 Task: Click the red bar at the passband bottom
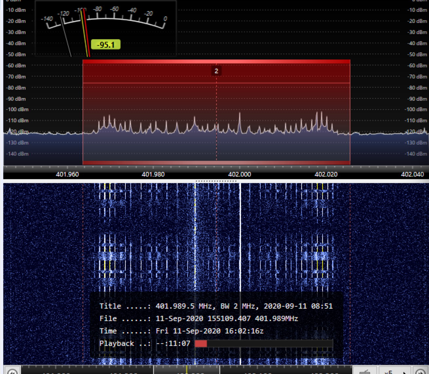coord(216,163)
